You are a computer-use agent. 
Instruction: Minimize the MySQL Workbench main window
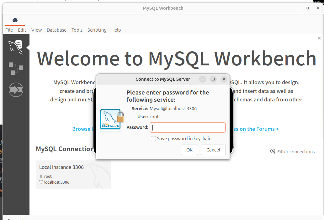click(x=297, y=8)
